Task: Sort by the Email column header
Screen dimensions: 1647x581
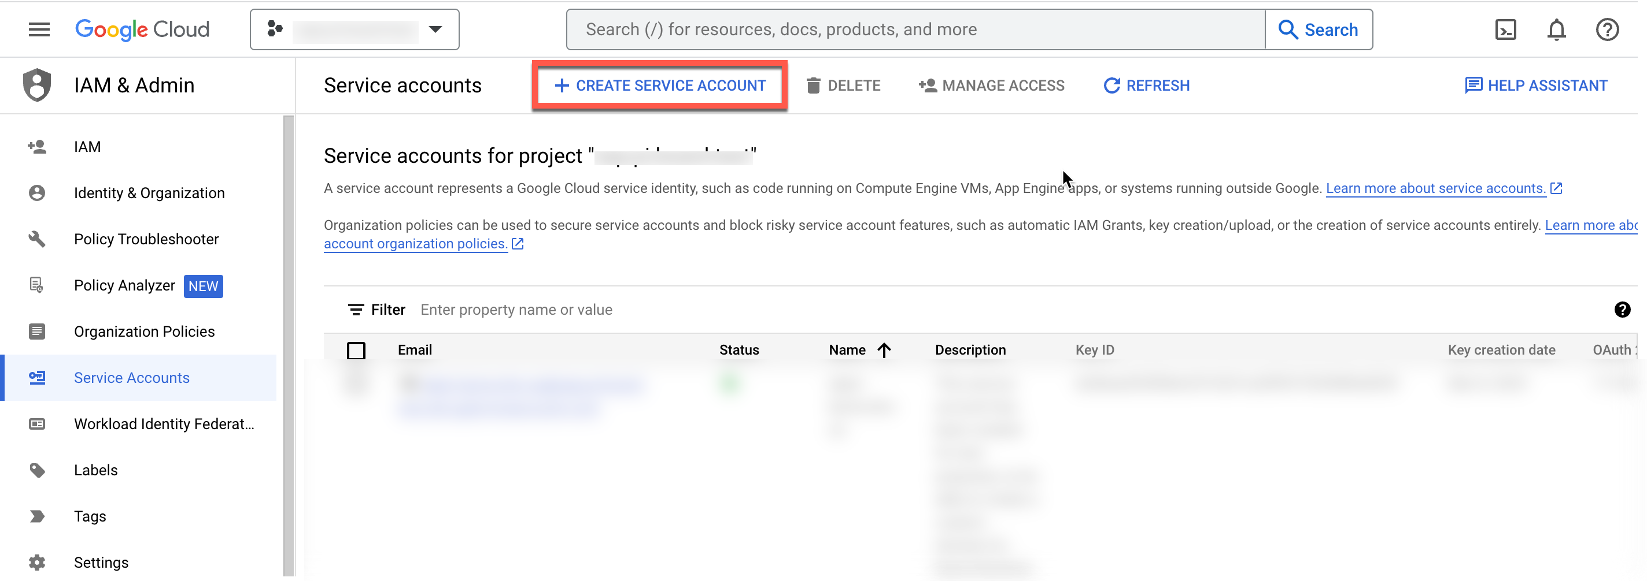Action: 415,350
